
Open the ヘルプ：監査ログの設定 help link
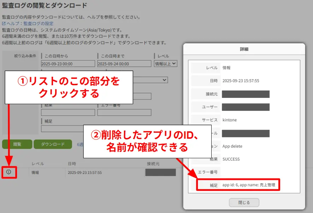point(30,24)
